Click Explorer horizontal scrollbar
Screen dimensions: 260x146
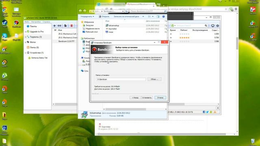pyautogui.click(x=126, y=109)
